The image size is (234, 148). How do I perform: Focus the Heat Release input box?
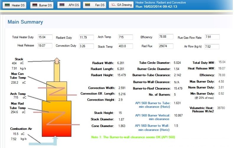click(45, 46)
